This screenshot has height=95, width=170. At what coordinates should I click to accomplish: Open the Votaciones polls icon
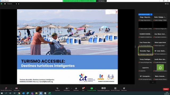[76, 89]
